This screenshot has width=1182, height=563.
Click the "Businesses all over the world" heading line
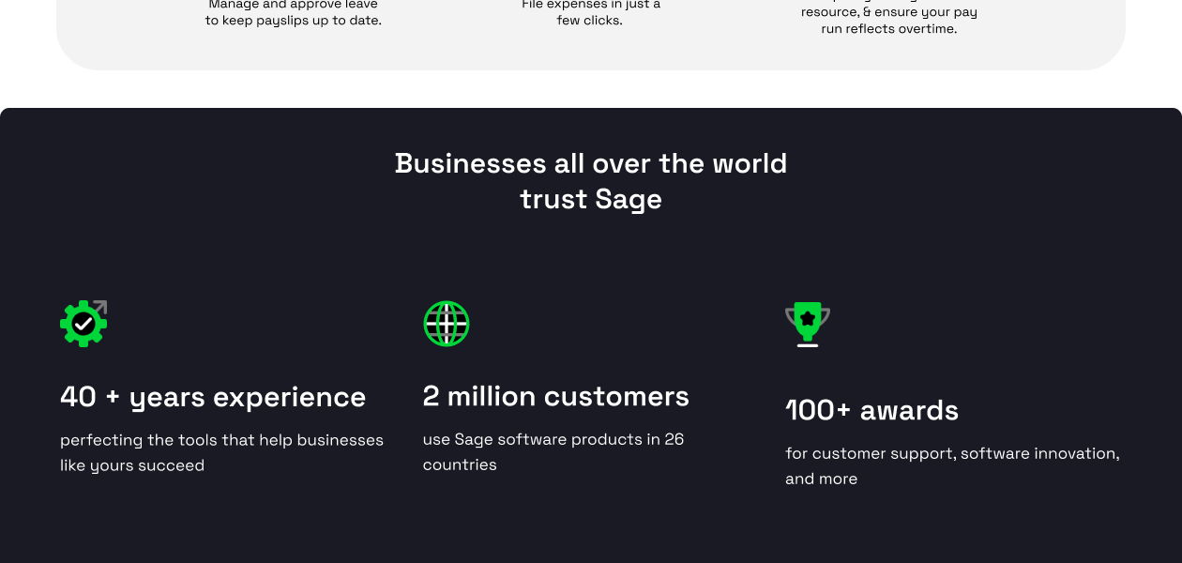pyautogui.click(x=591, y=163)
